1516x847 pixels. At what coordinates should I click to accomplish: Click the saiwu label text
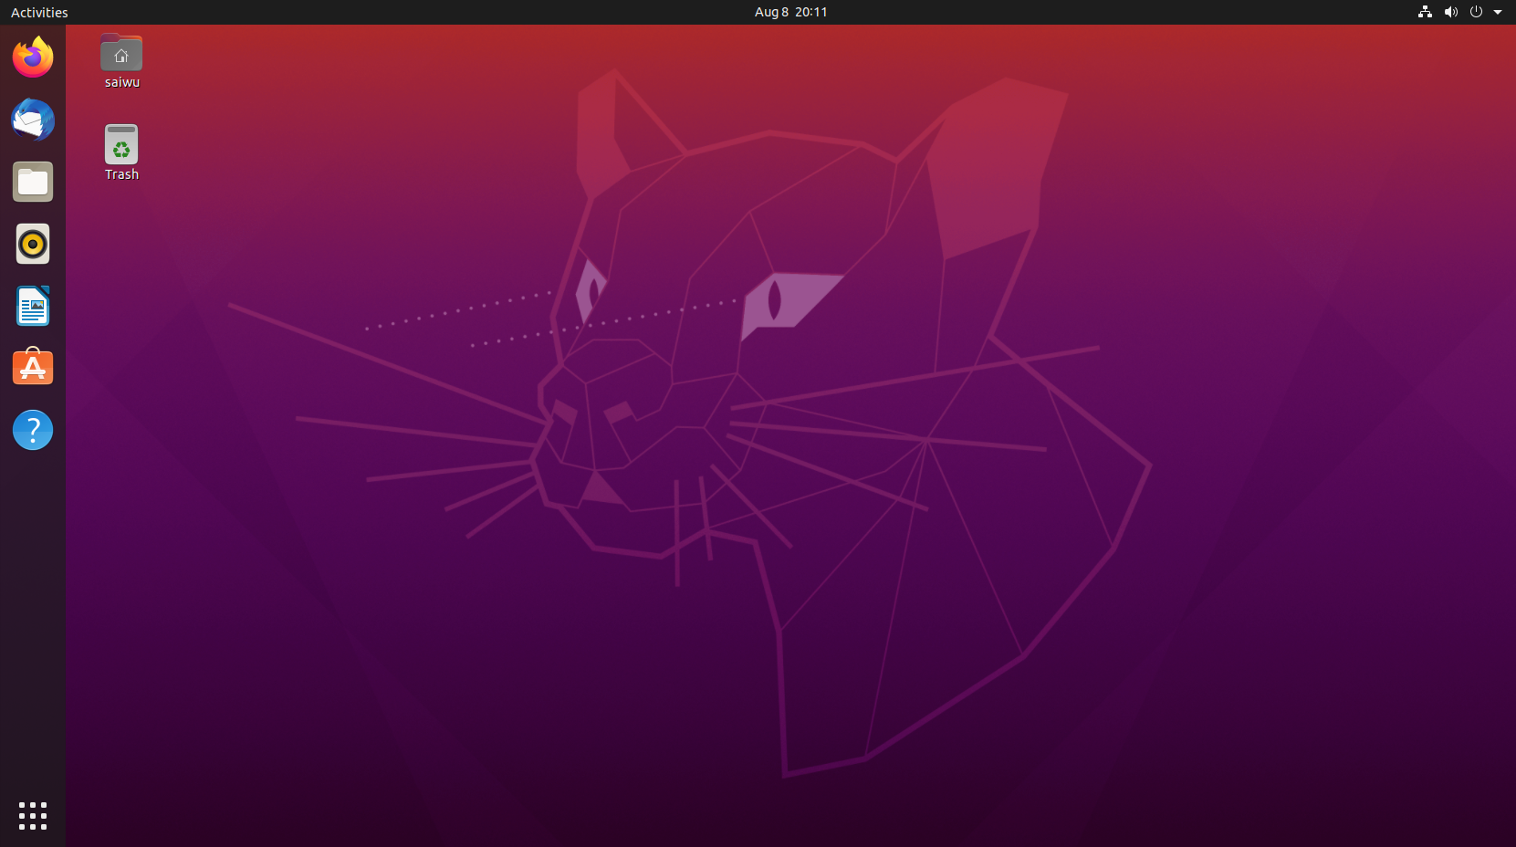tap(122, 82)
